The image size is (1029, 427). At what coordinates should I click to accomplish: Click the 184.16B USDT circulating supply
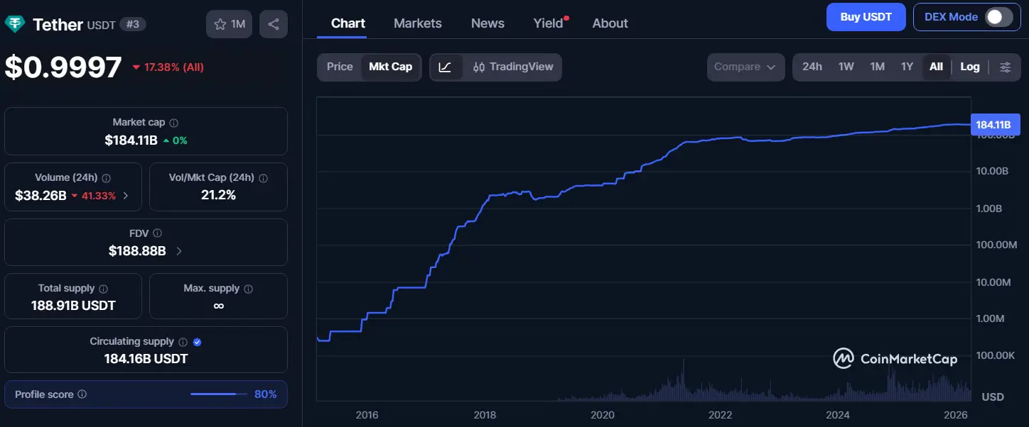pyautogui.click(x=146, y=359)
